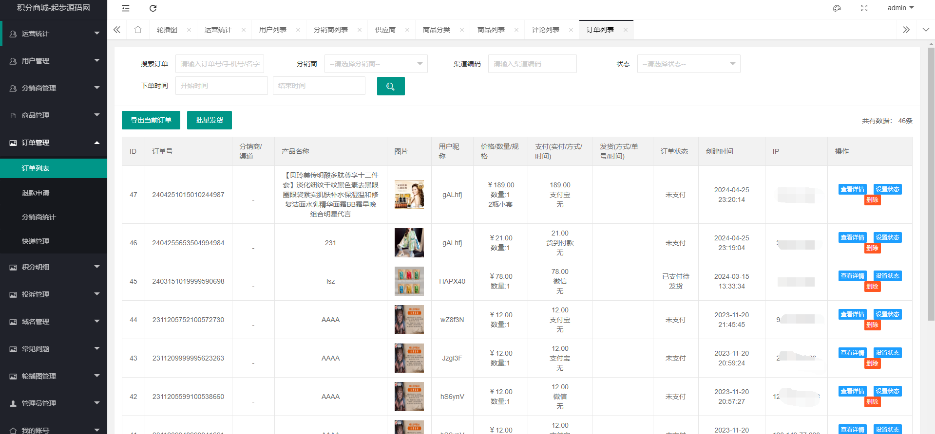Image resolution: width=935 pixels, height=434 pixels.
Task: Expand the 商品管理 sidebar menu
Action: (54, 115)
